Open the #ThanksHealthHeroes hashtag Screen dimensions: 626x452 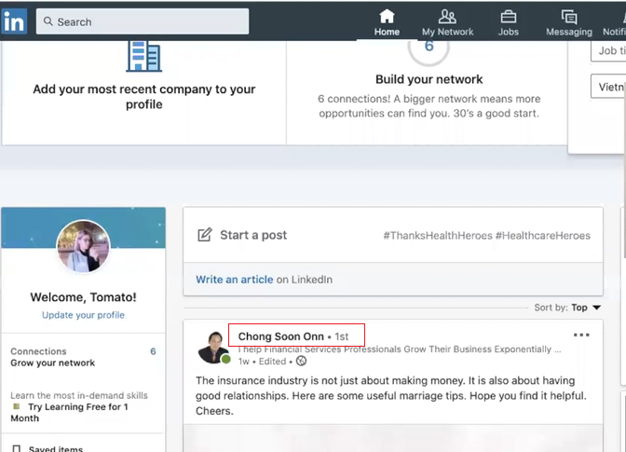(437, 236)
